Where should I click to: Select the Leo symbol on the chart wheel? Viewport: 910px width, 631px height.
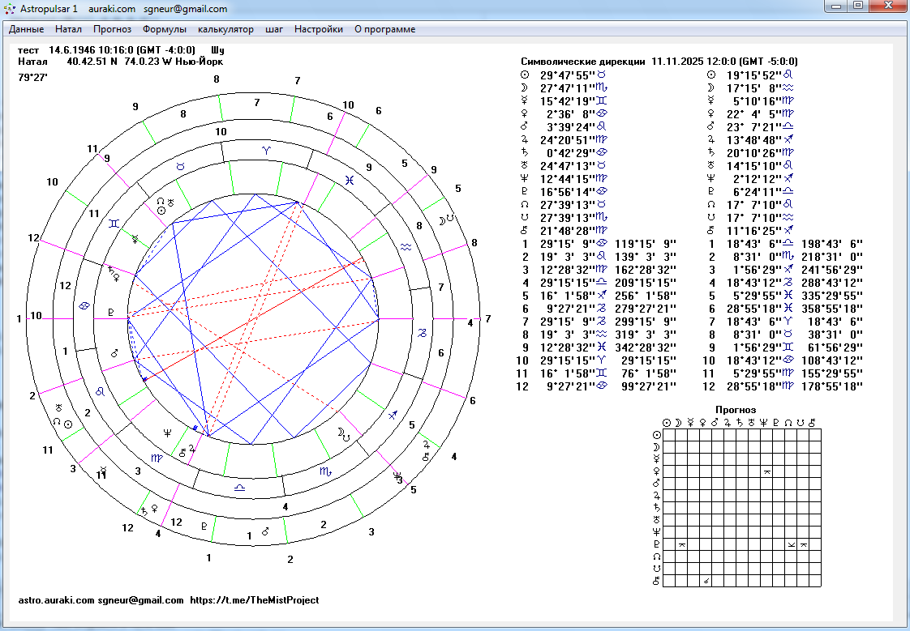[x=101, y=390]
